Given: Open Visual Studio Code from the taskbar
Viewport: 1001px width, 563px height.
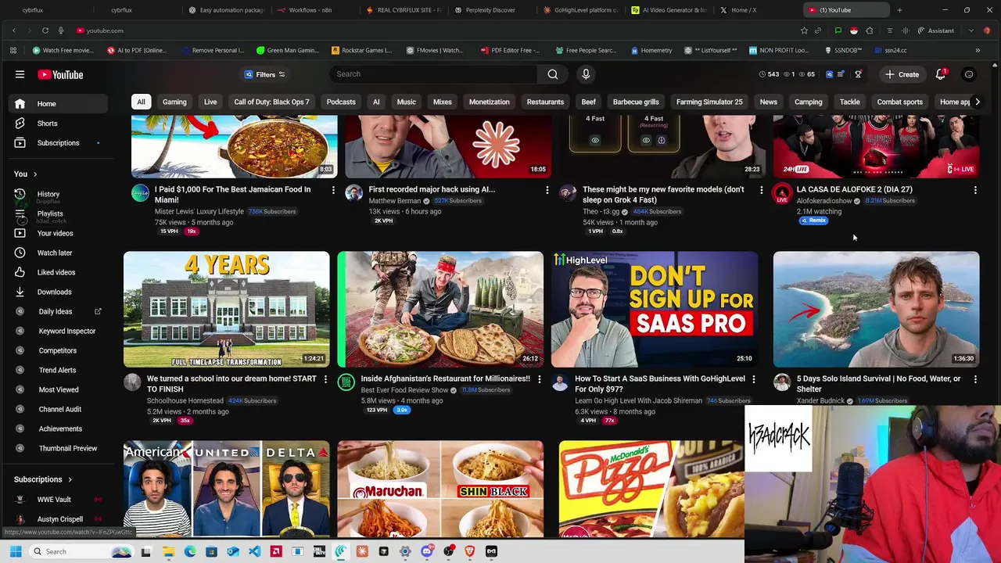Looking at the screenshot, I should (x=254, y=551).
